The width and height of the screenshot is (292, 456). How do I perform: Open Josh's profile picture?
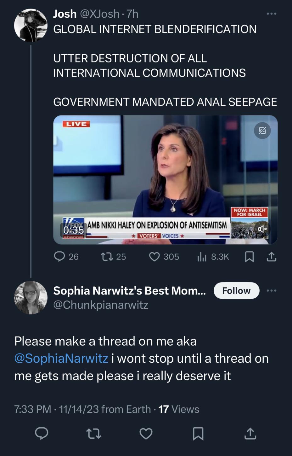pos(31,25)
